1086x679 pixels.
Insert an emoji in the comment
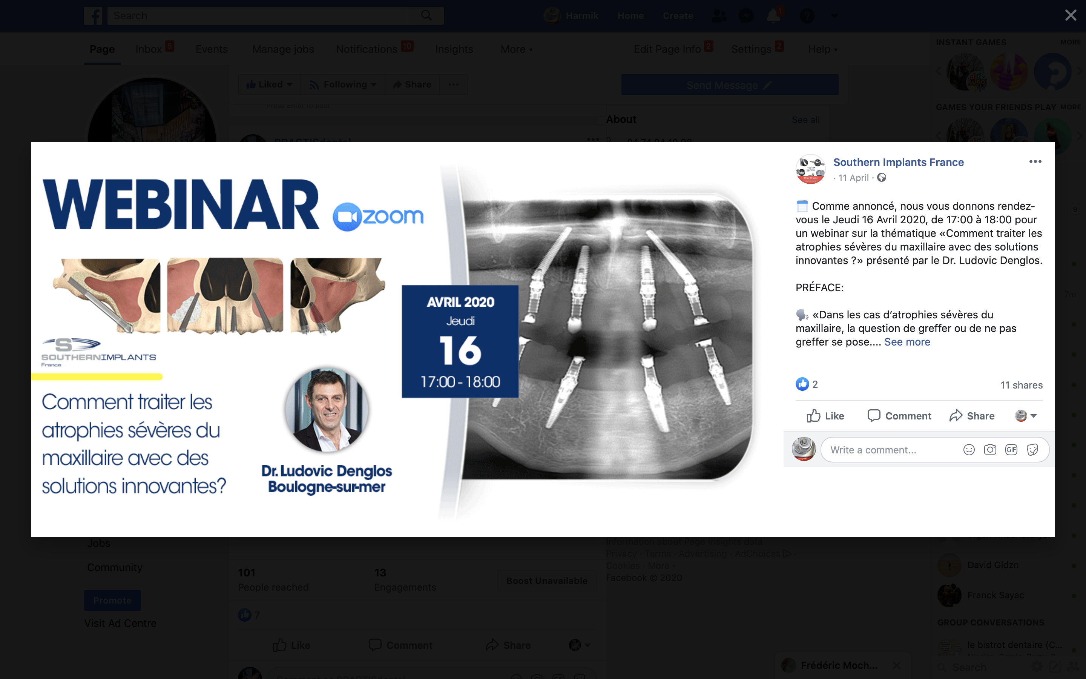pyautogui.click(x=969, y=450)
